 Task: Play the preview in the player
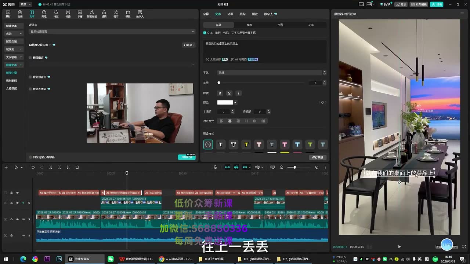click(399, 247)
